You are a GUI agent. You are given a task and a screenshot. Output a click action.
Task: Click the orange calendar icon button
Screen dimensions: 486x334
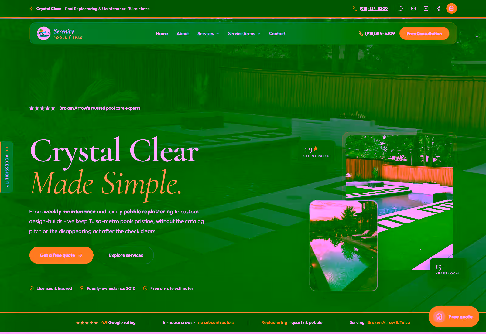tap(451, 9)
